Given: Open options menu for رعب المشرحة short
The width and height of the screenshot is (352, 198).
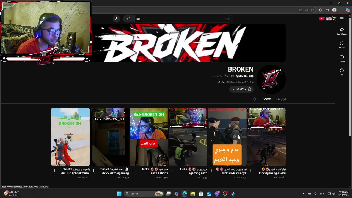Looking at the screenshot, I should click(x=94, y=170).
